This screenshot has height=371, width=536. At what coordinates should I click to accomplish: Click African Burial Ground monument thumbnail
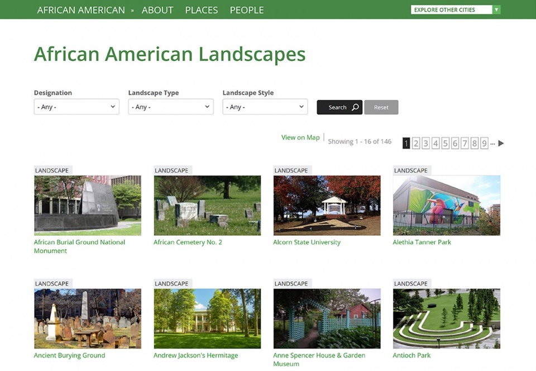click(88, 206)
